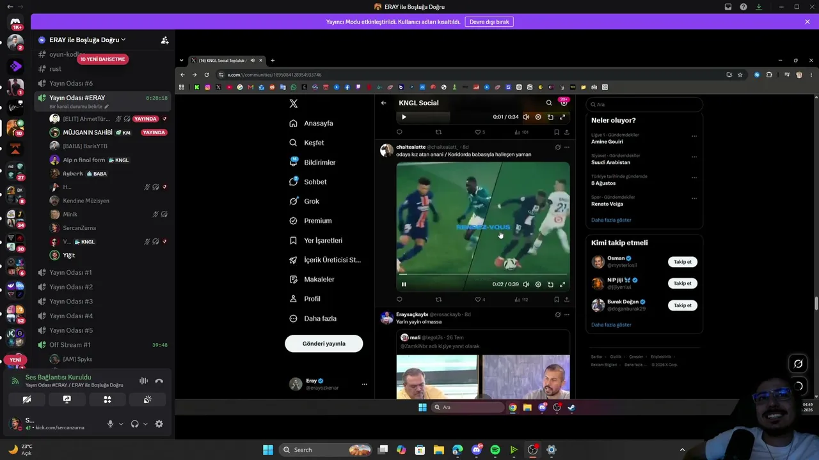Mute the KNGL Social browser tab audio
819x460 pixels.
253,61
